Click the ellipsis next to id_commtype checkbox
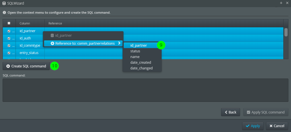This screenshot has height=132, width=291. click(13, 46)
